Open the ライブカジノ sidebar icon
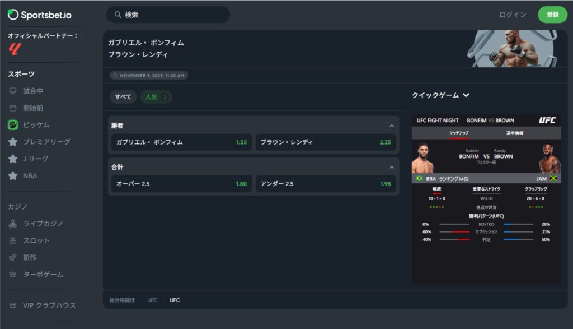Viewport: 573px width, 329px height. pyautogui.click(x=13, y=224)
